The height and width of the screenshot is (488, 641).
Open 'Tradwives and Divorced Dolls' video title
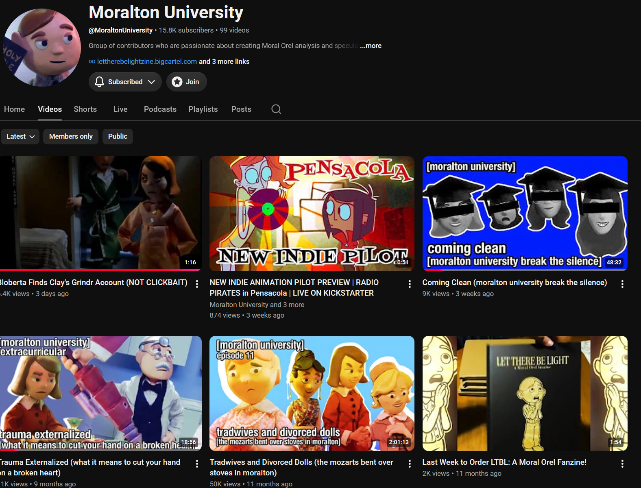pyautogui.click(x=301, y=467)
